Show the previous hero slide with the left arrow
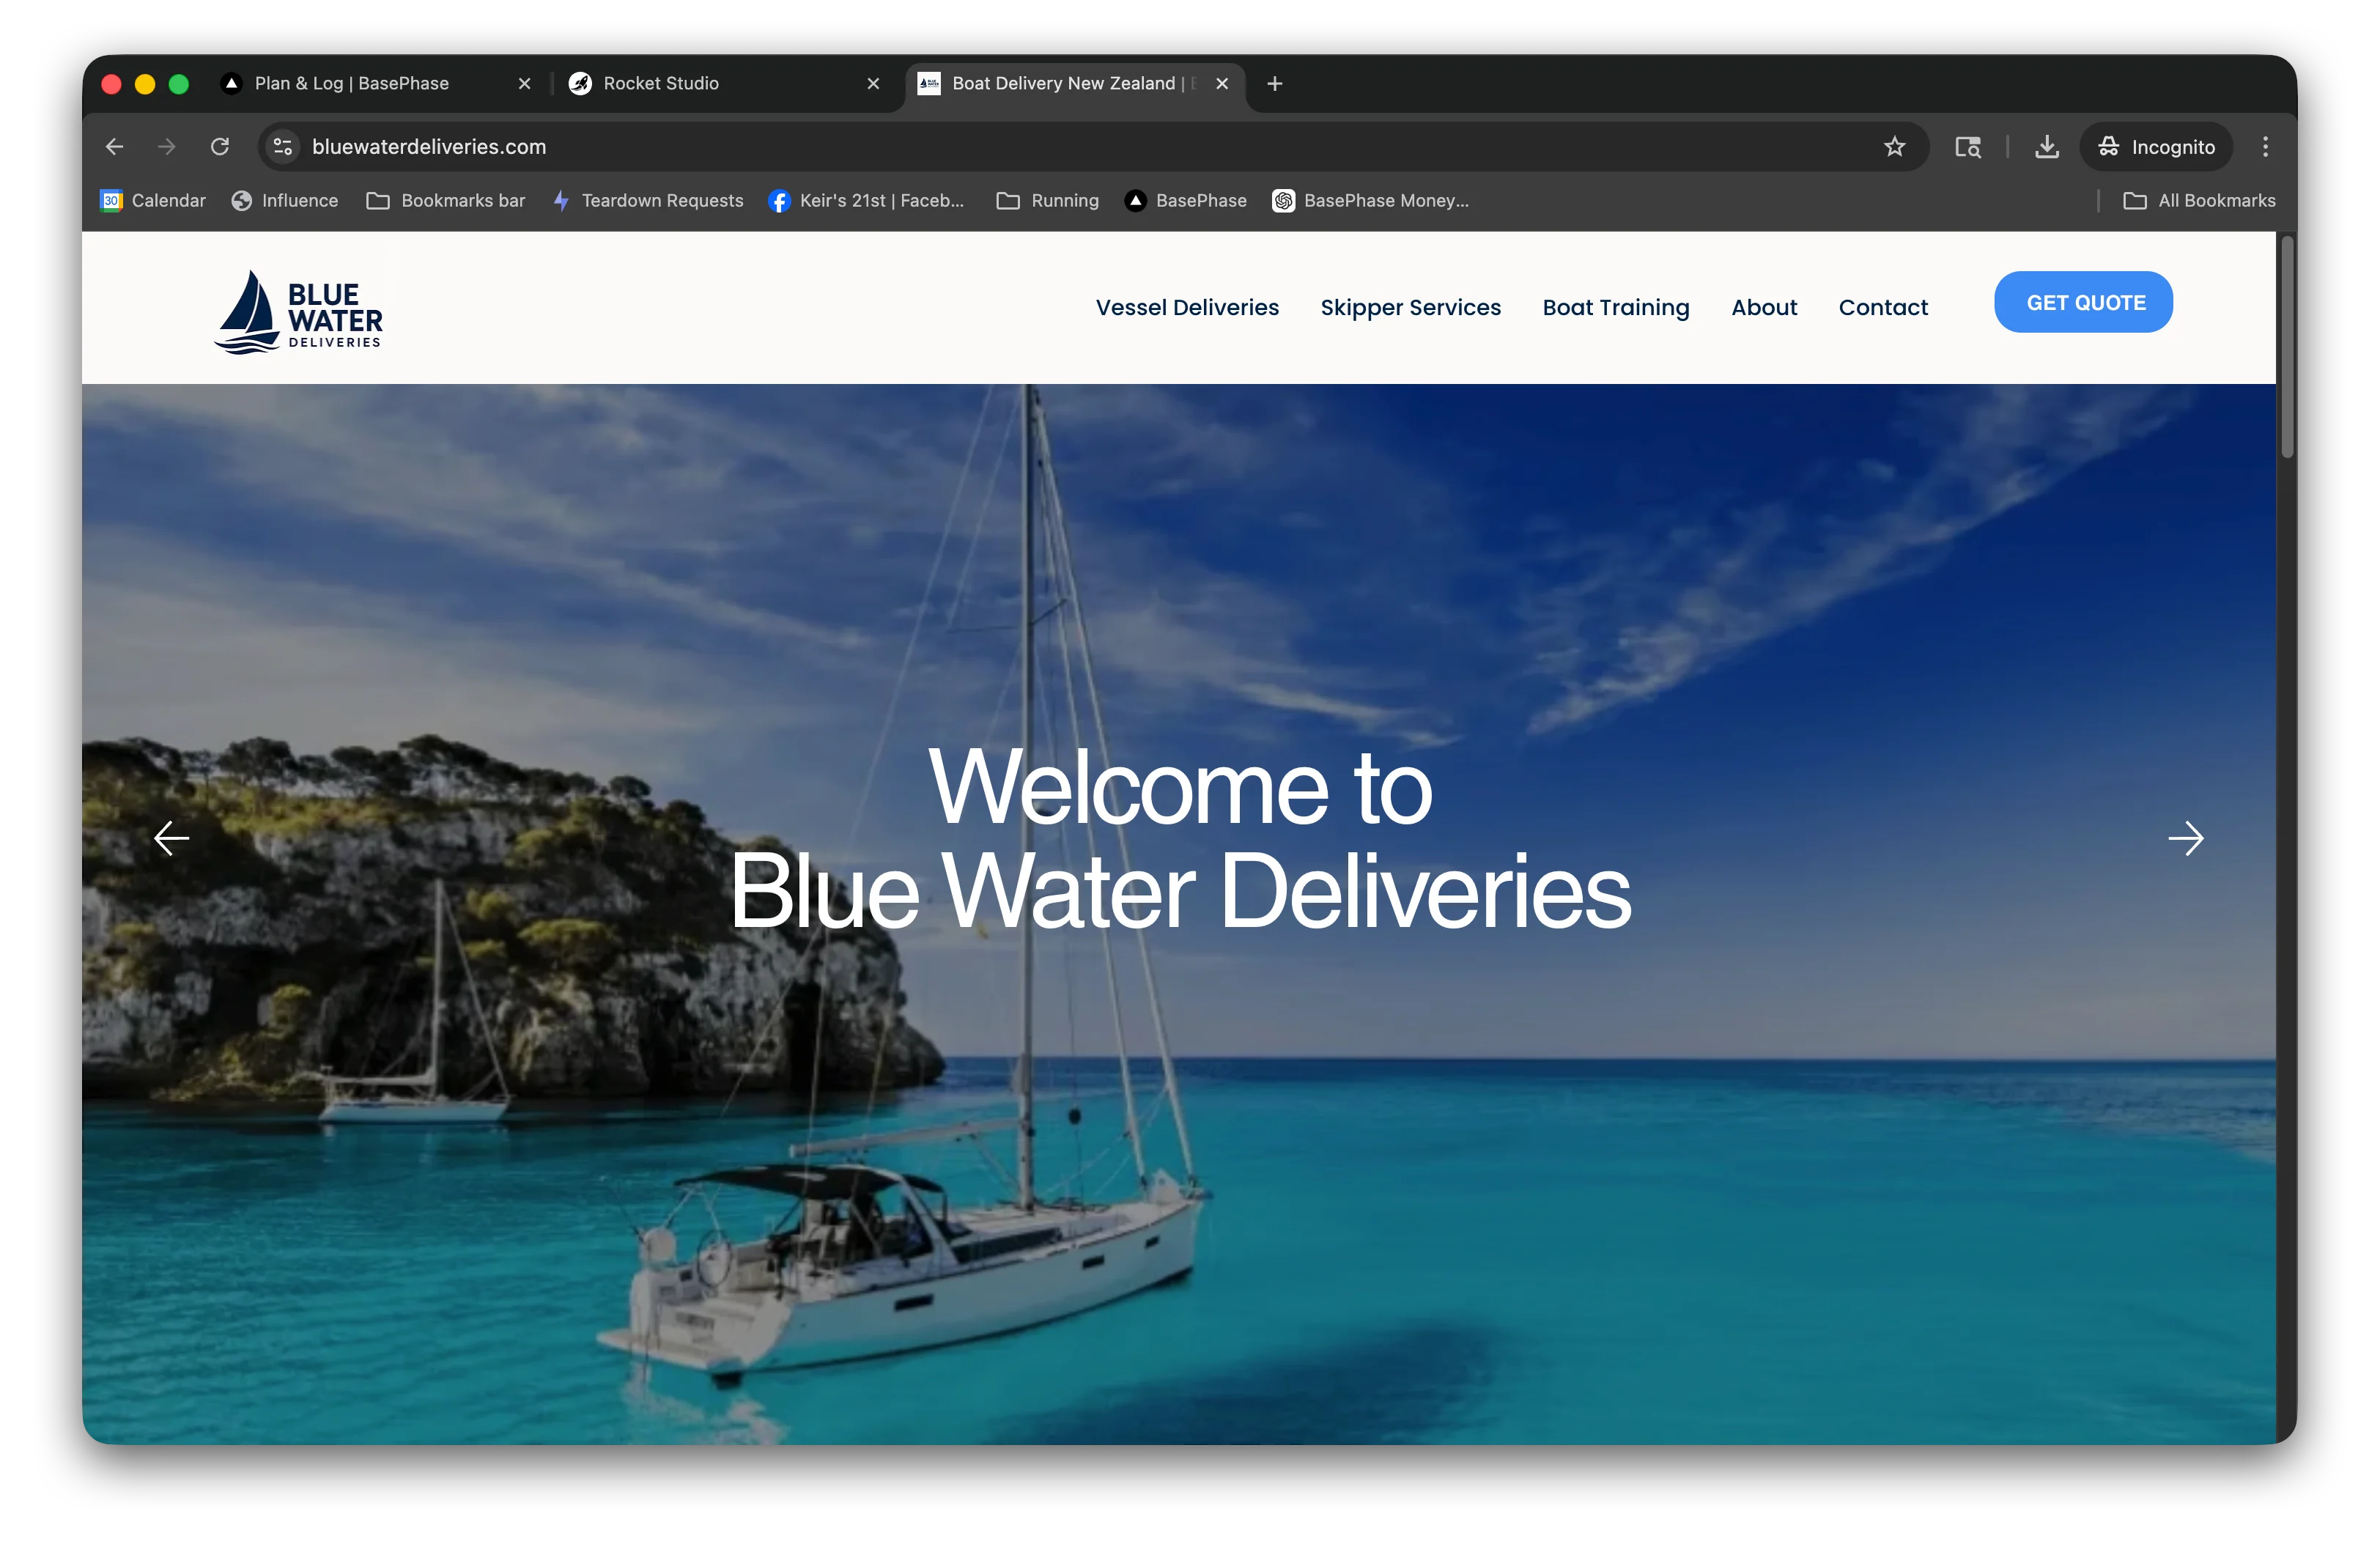The height and width of the screenshot is (1555, 2380). point(172,838)
